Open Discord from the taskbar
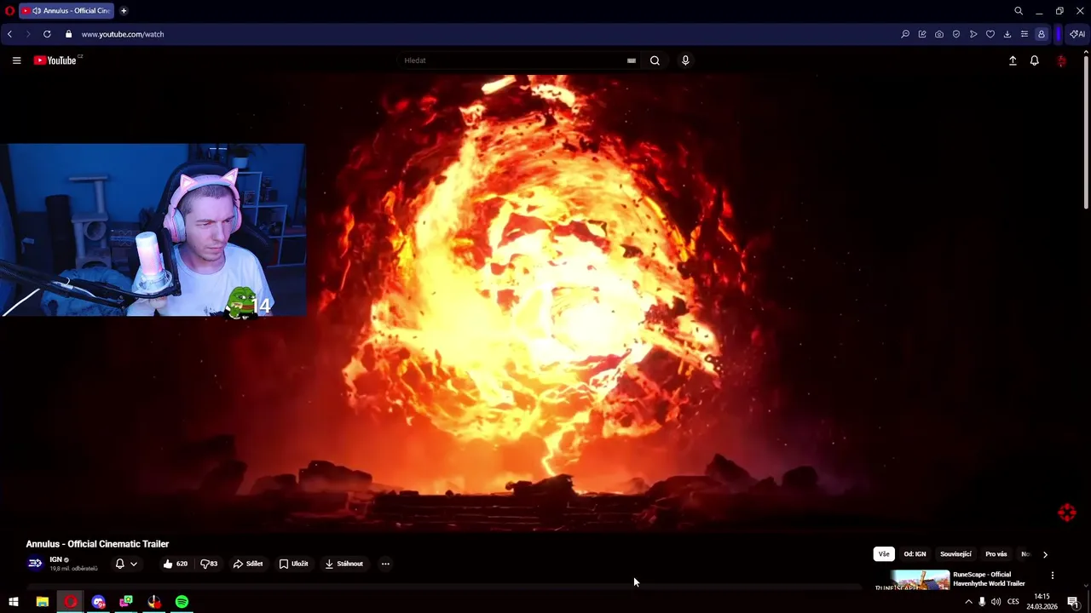Screen dimensions: 1091x613 [x=98, y=602]
